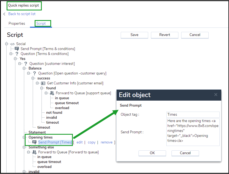Select the Yes tree item label
The image size is (229, 174).
pos(23,59)
